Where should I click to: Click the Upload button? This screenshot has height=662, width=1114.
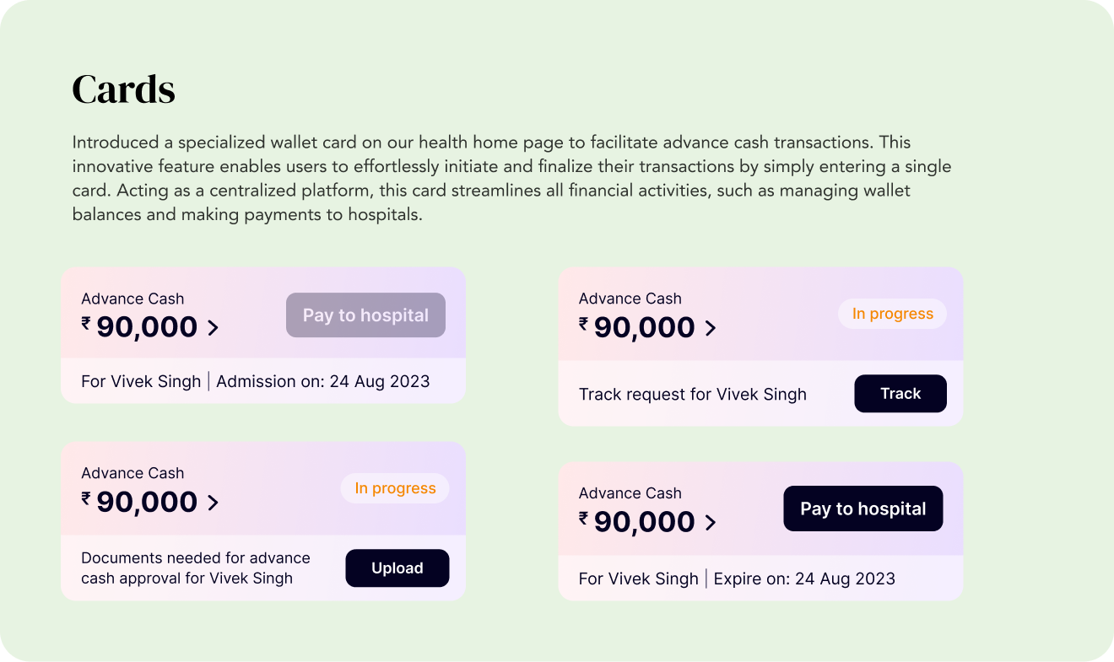(x=397, y=568)
